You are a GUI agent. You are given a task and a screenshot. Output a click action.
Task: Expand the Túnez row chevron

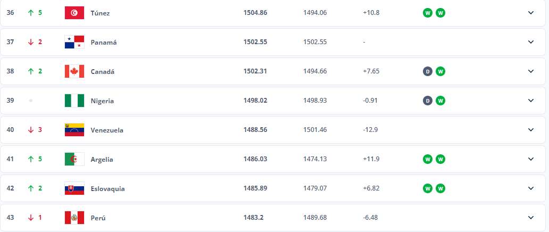(x=531, y=13)
